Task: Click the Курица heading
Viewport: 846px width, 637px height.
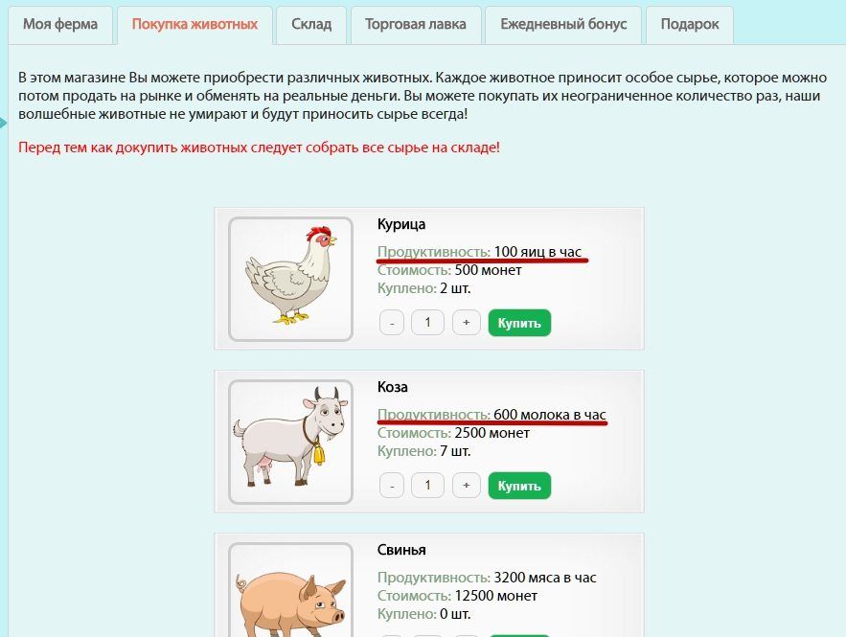Action: point(401,224)
